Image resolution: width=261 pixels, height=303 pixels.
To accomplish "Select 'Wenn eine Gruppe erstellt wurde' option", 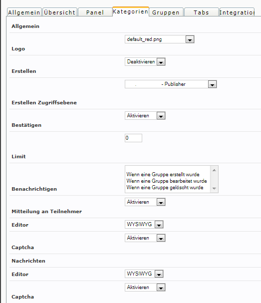I will click(163, 174).
